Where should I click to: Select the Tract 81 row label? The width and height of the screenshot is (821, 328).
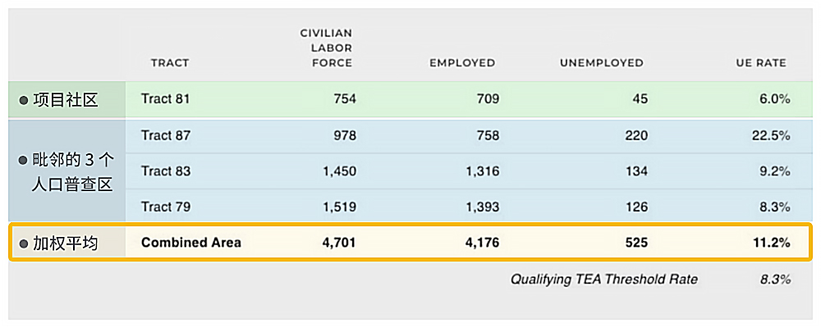click(x=165, y=99)
